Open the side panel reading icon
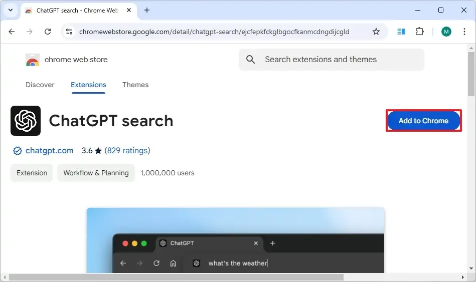This screenshot has width=476, height=282. coord(401,32)
